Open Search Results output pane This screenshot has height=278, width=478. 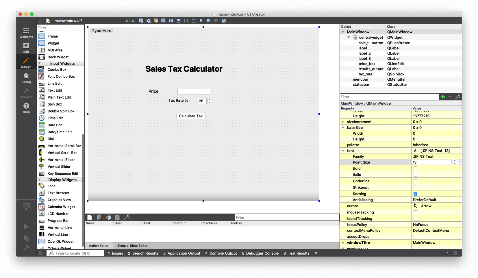(x=143, y=253)
